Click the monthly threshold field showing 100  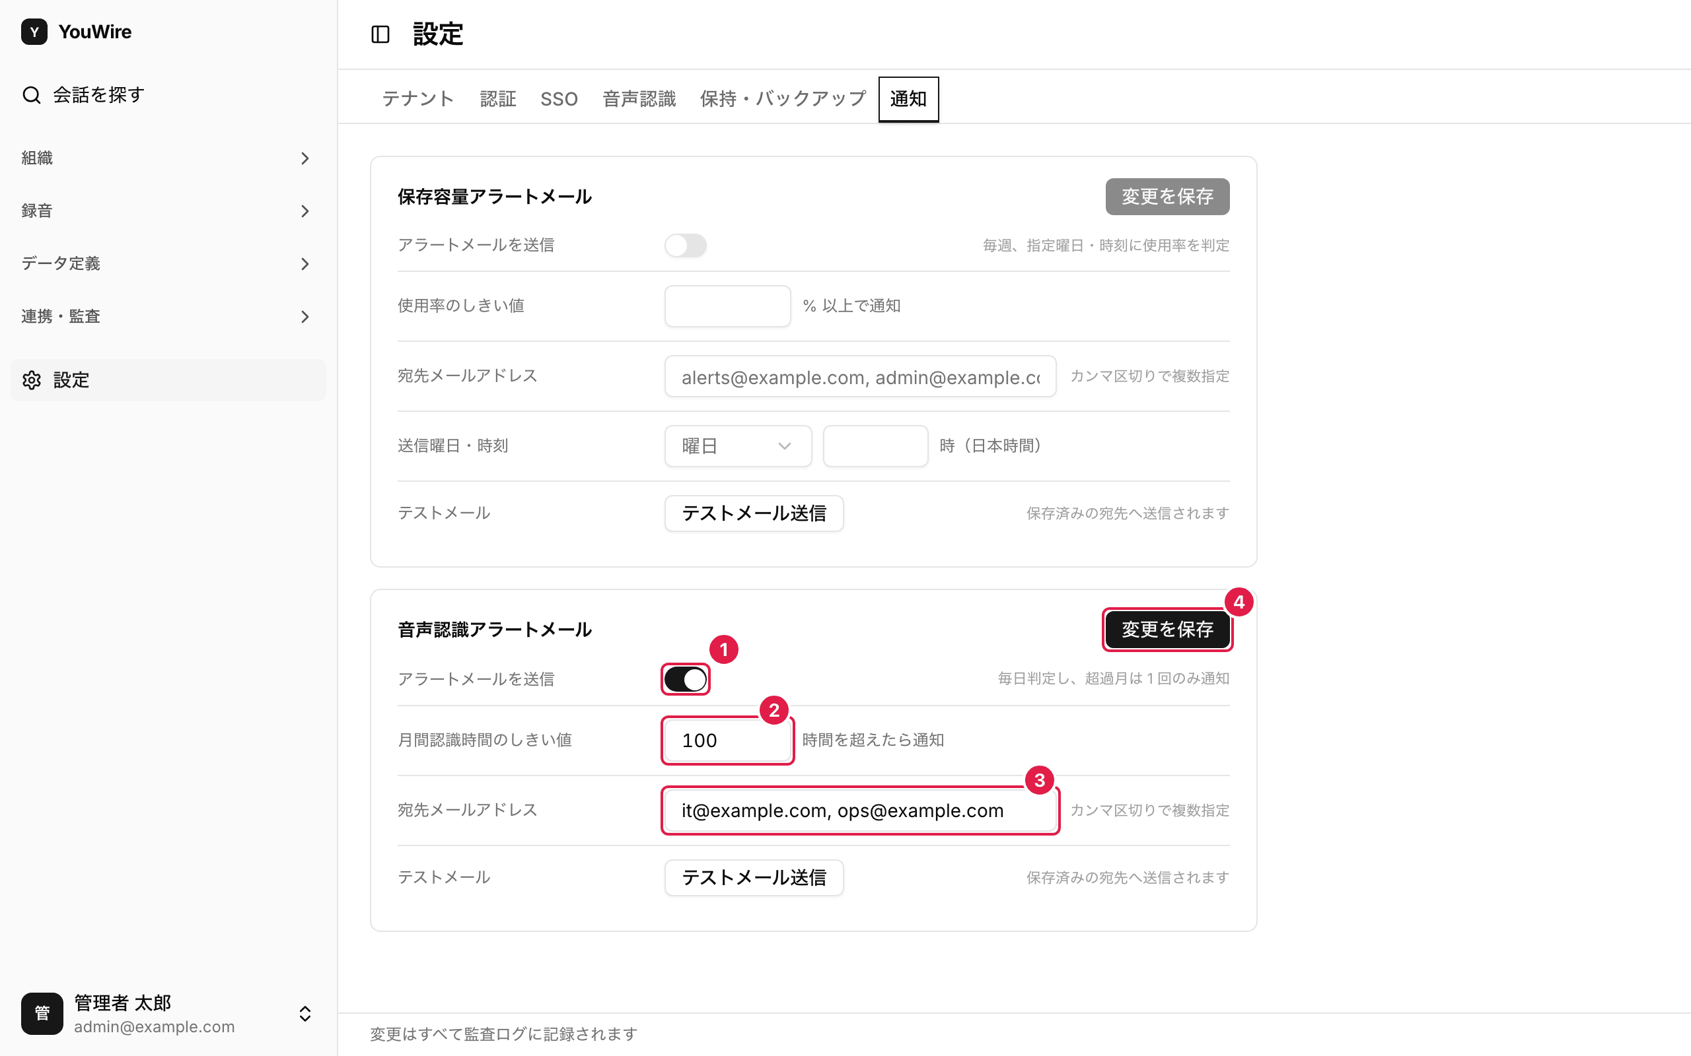coord(727,741)
